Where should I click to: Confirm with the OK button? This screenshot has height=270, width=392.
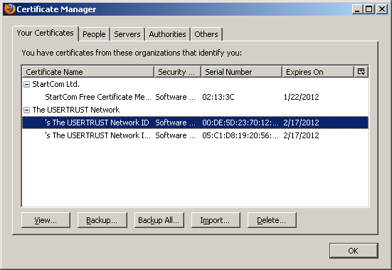tap(354, 251)
